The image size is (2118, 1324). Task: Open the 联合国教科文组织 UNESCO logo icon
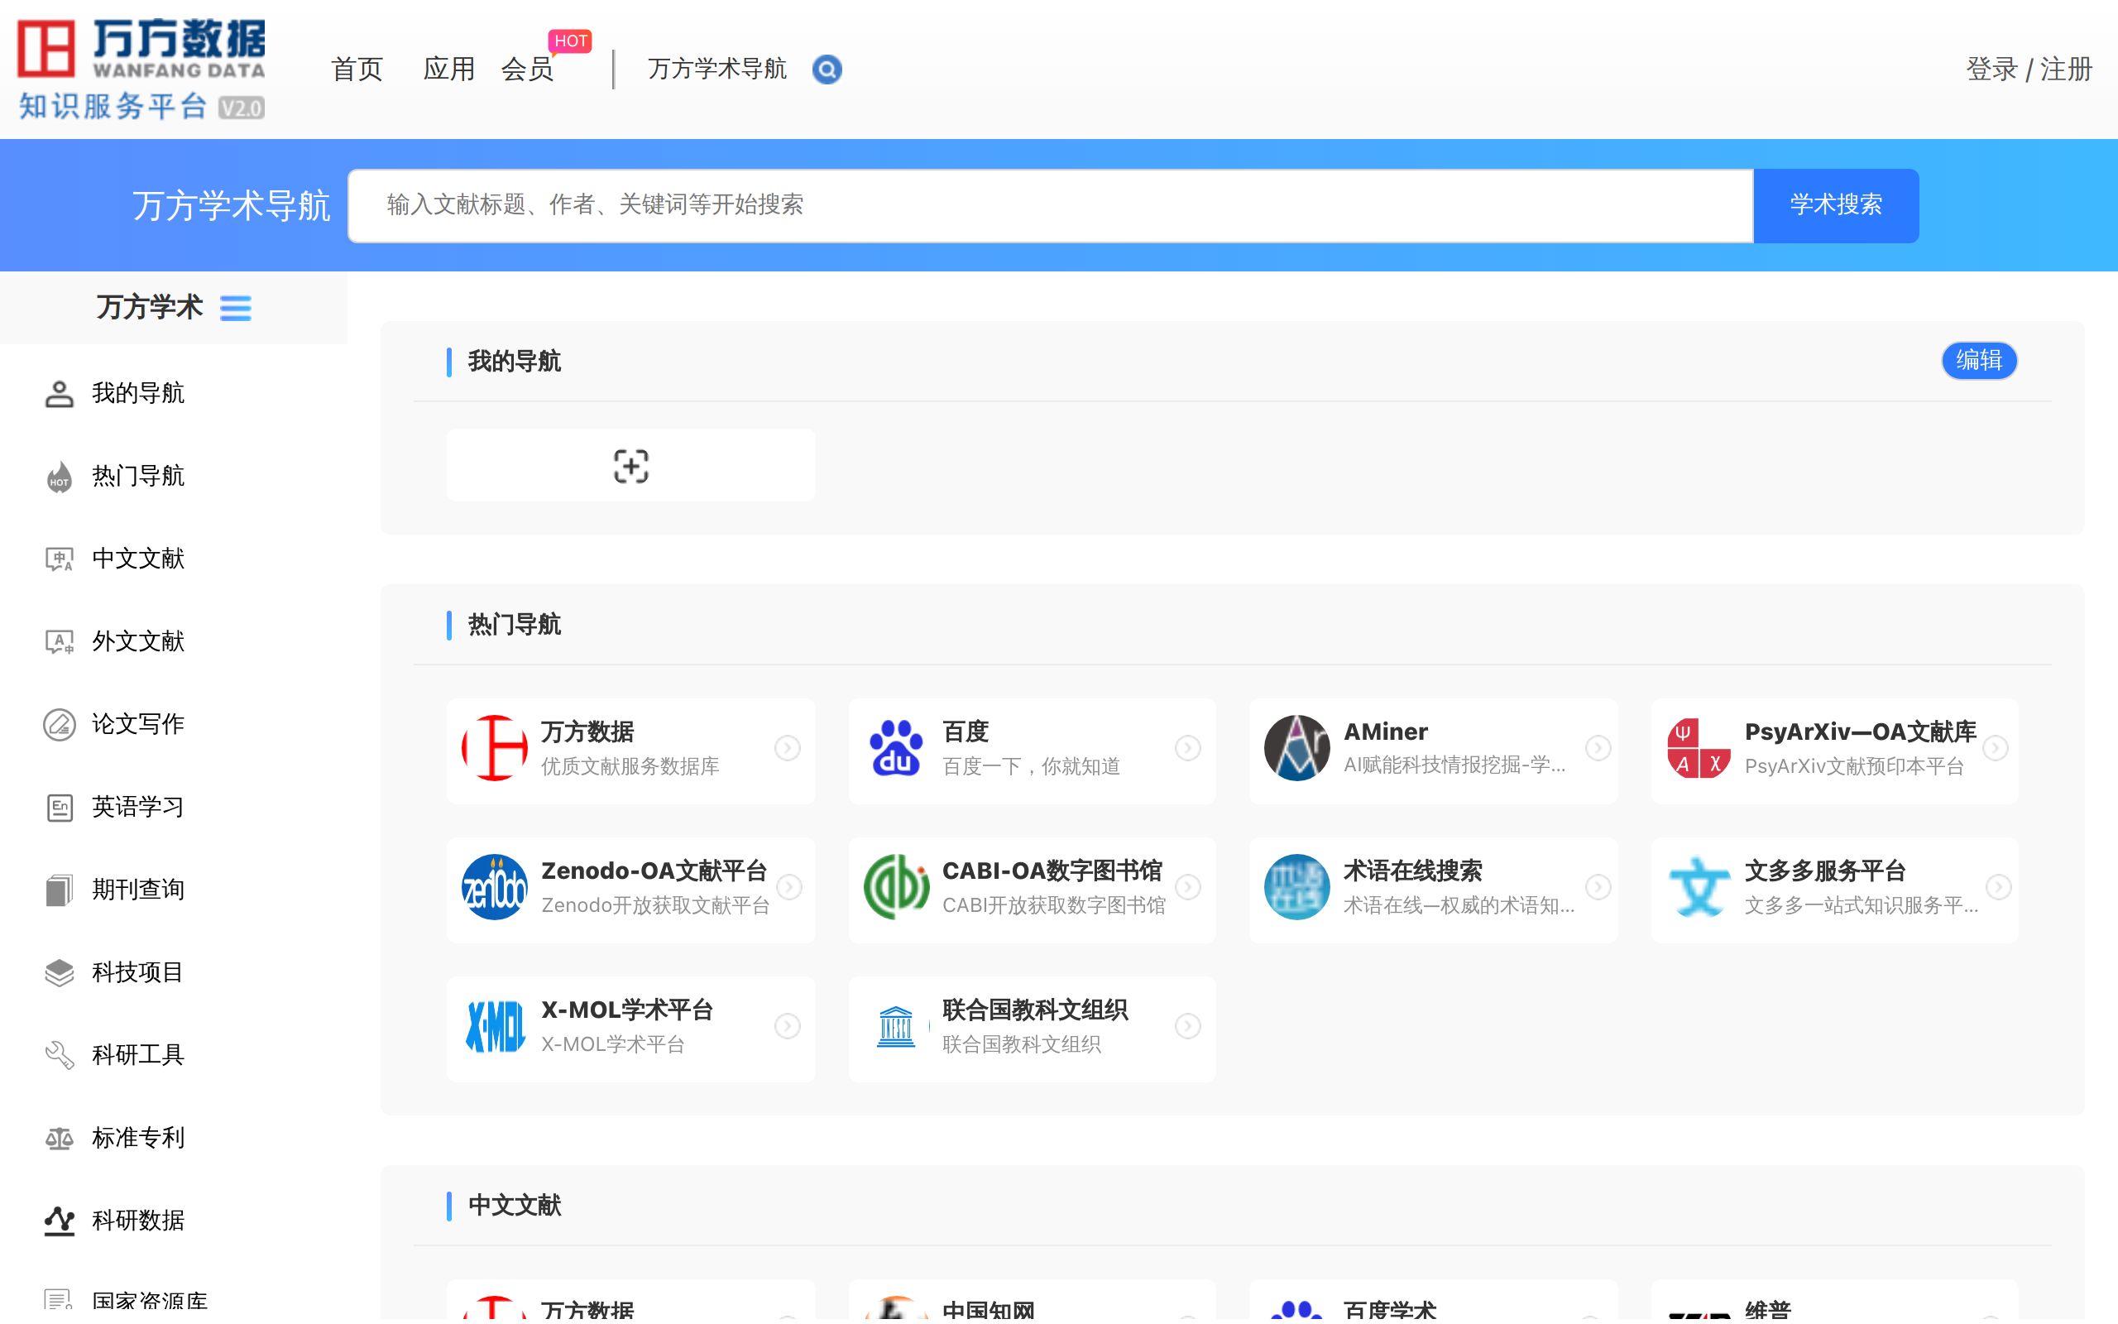tap(895, 1026)
